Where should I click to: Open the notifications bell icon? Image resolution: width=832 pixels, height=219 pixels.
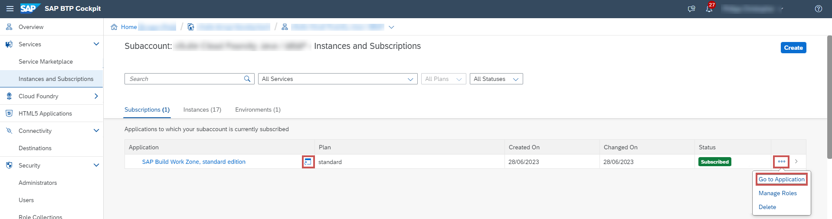coord(709,9)
